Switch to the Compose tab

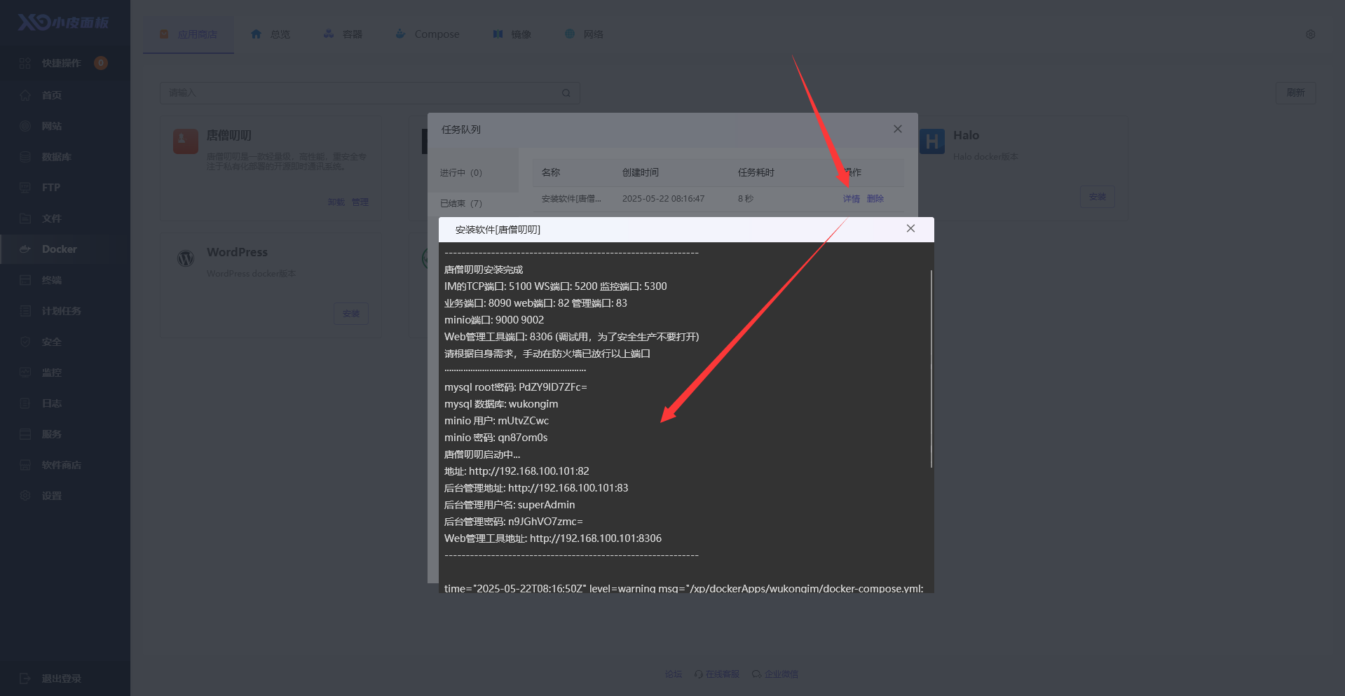click(x=428, y=34)
